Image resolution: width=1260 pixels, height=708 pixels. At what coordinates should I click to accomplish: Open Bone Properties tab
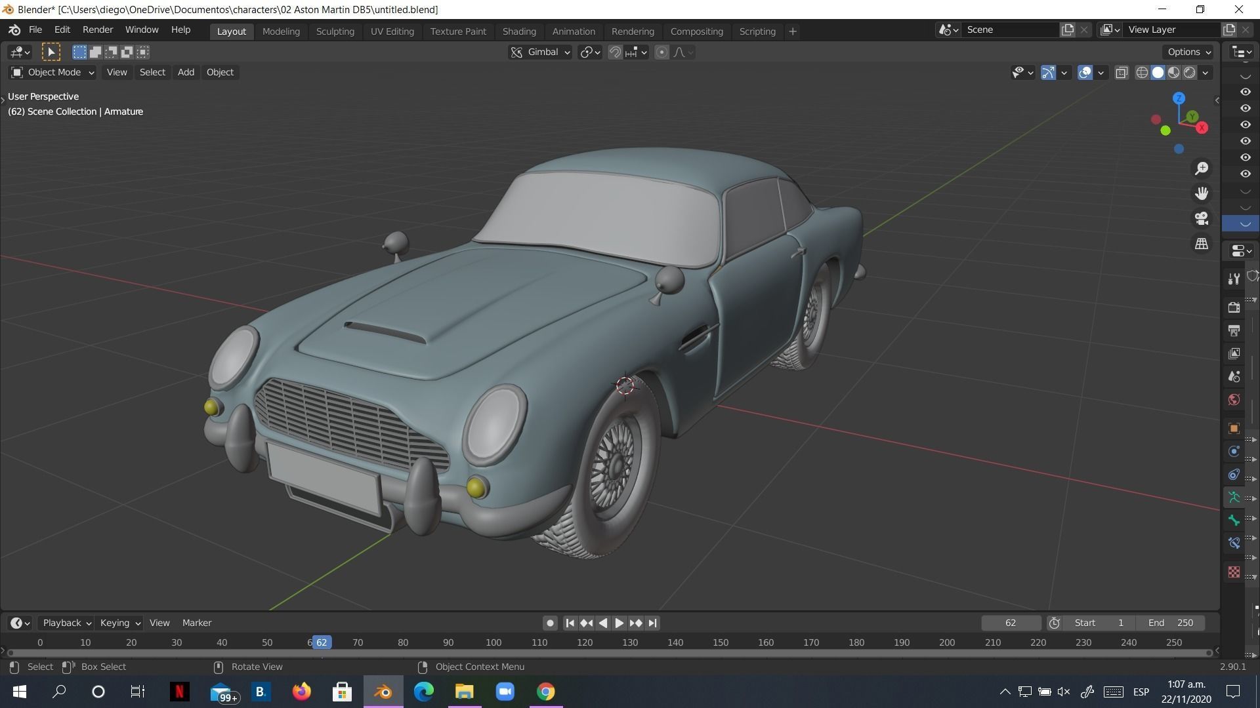pos(1234,521)
